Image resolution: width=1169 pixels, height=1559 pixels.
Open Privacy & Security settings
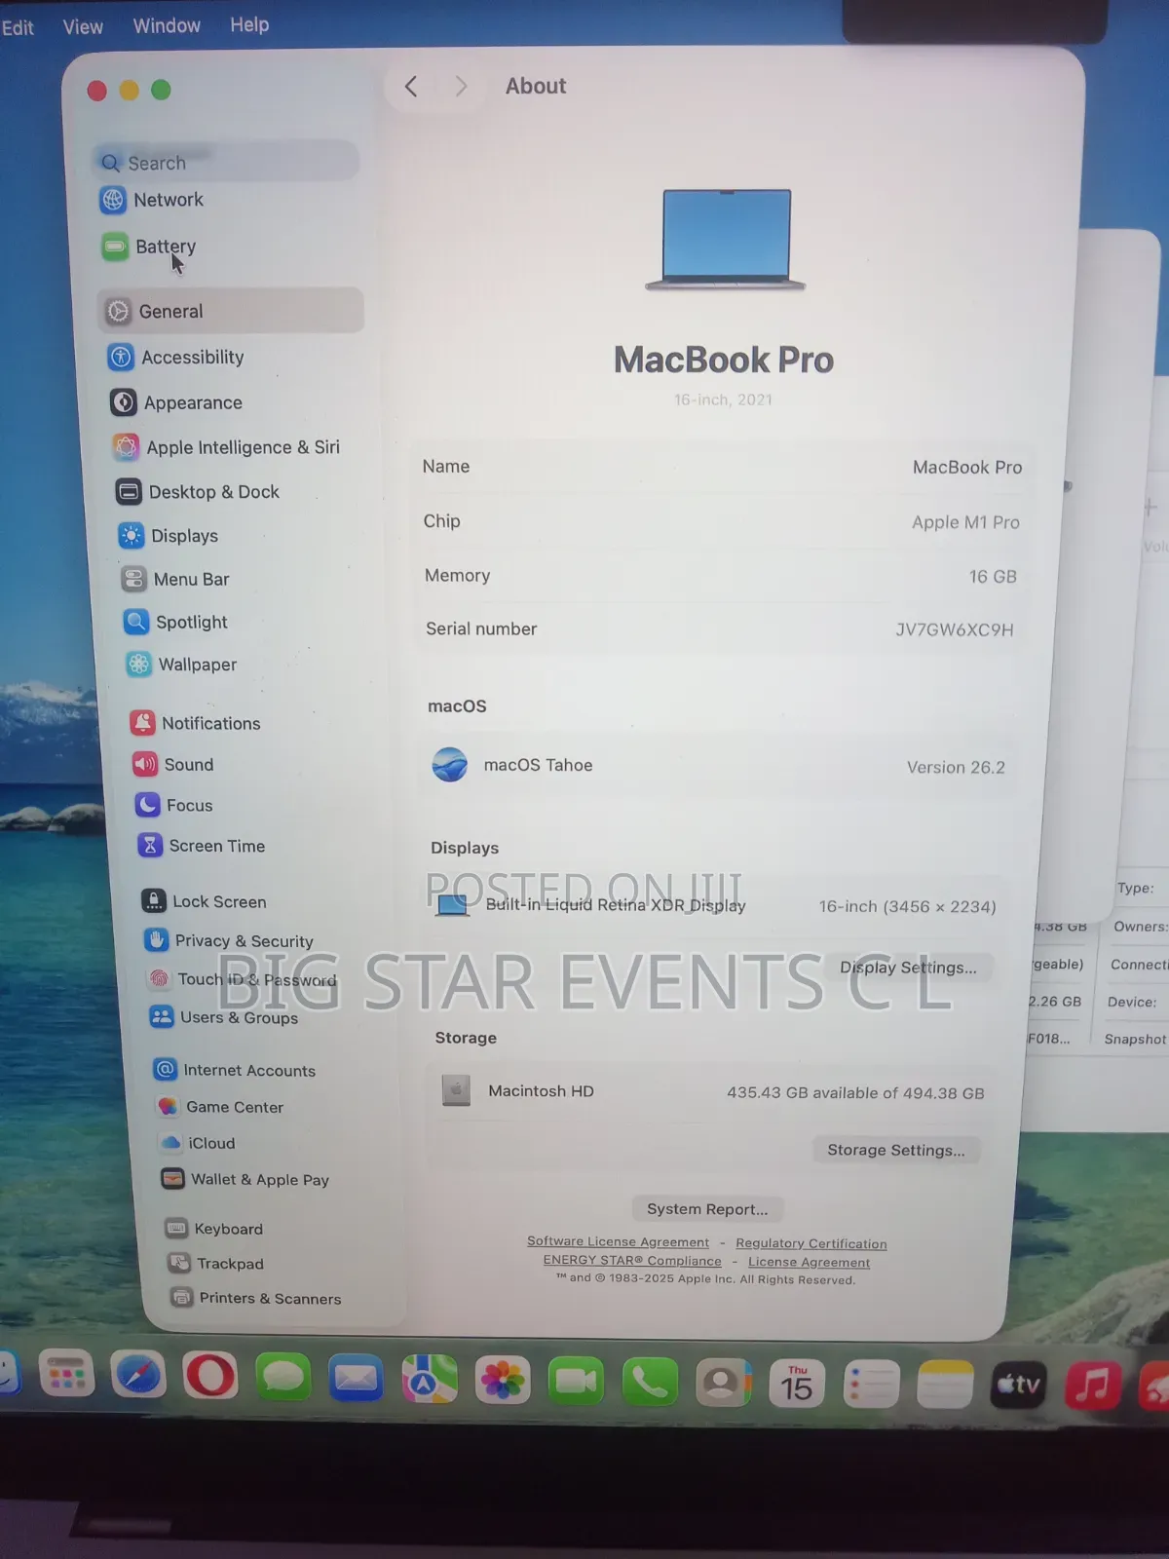coord(229,940)
